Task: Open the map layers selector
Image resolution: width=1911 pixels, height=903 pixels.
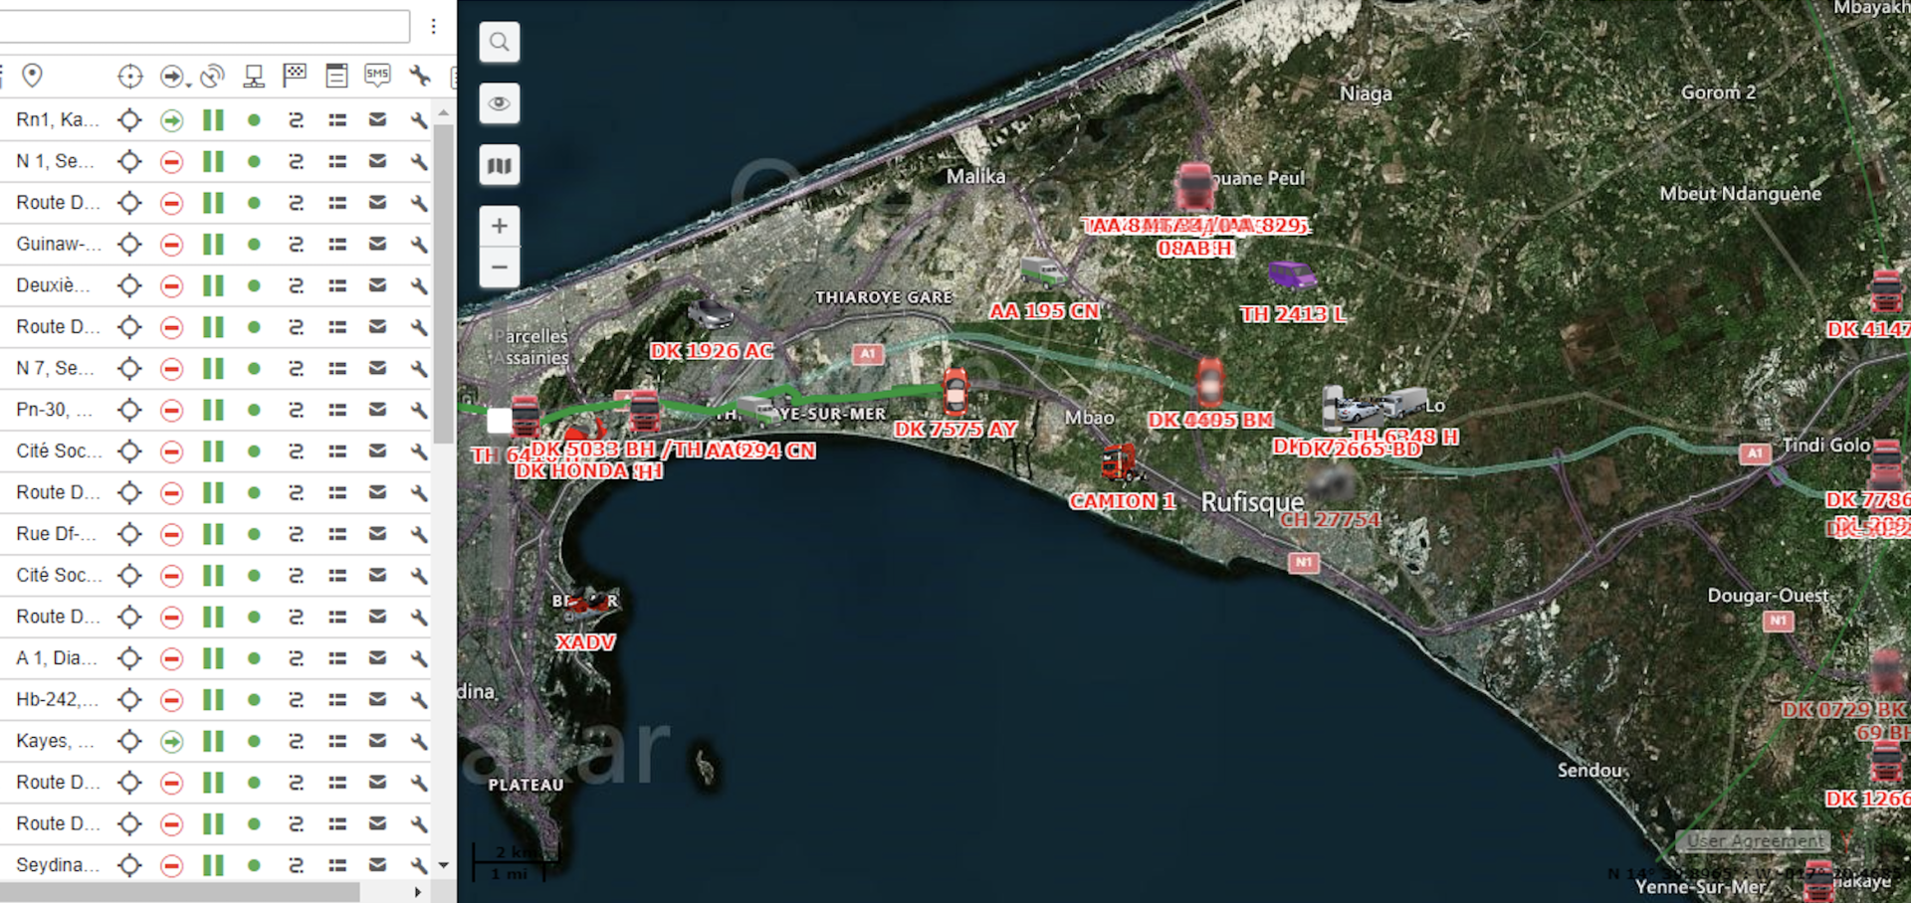Action: pyautogui.click(x=500, y=165)
